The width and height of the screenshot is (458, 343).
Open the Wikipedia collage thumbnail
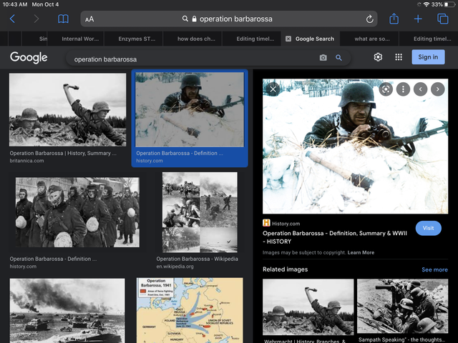point(200,212)
